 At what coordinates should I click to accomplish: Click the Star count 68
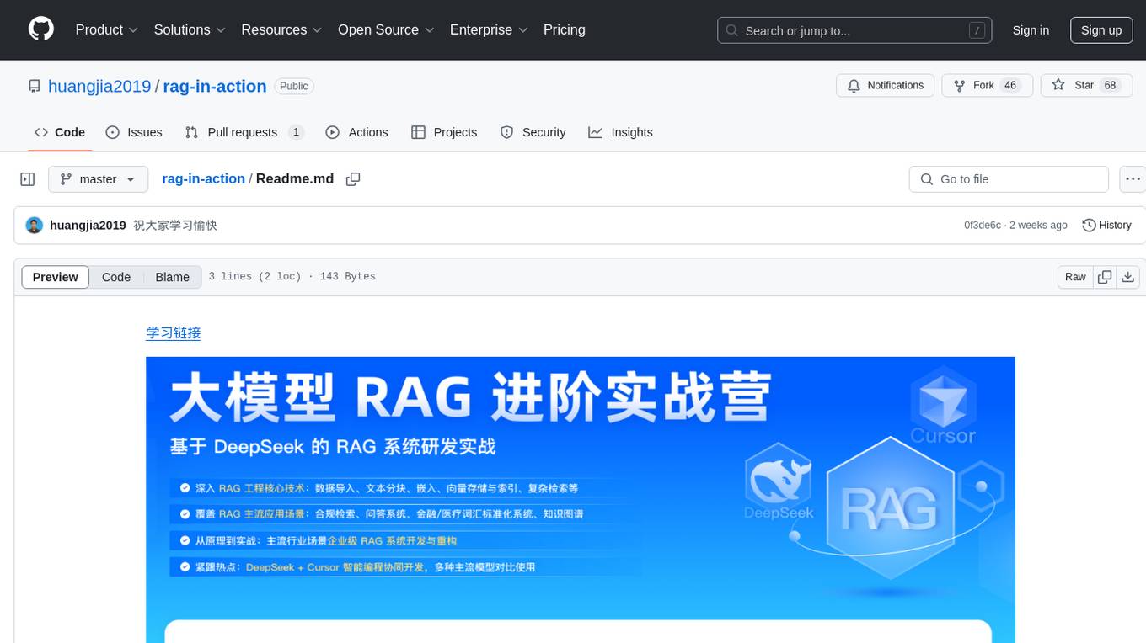(1111, 86)
